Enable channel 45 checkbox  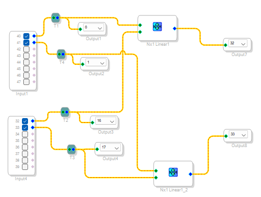pos(26,69)
